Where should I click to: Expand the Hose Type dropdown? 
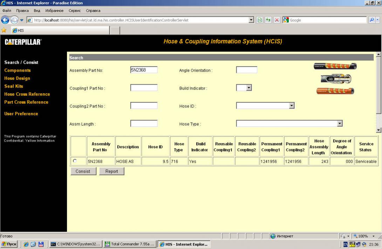340,123
